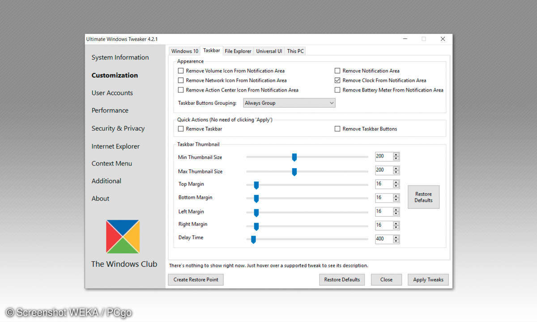Decrease Bottom Margin with down arrow
The image size is (537, 322).
click(396, 199)
